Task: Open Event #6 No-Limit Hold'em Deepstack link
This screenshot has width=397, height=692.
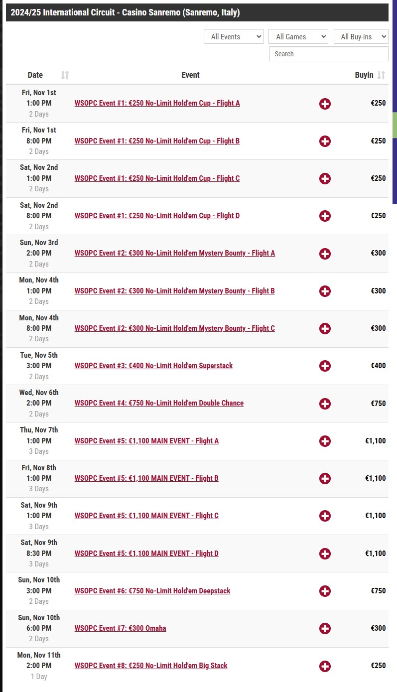Action: coord(152,591)
